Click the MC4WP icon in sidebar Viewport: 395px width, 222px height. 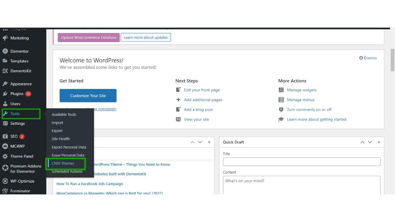(5, 146)
